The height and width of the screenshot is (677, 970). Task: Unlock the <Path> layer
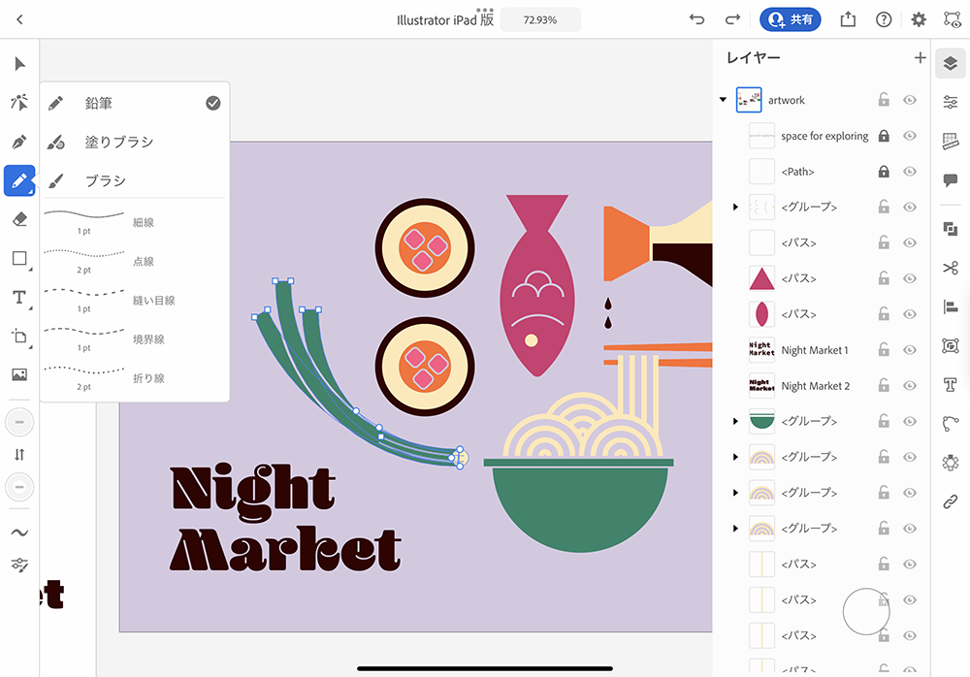coord(884,172)
